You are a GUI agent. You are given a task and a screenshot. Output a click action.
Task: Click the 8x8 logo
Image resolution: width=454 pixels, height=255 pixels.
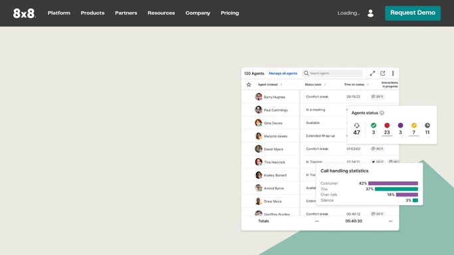click(25, 13)
